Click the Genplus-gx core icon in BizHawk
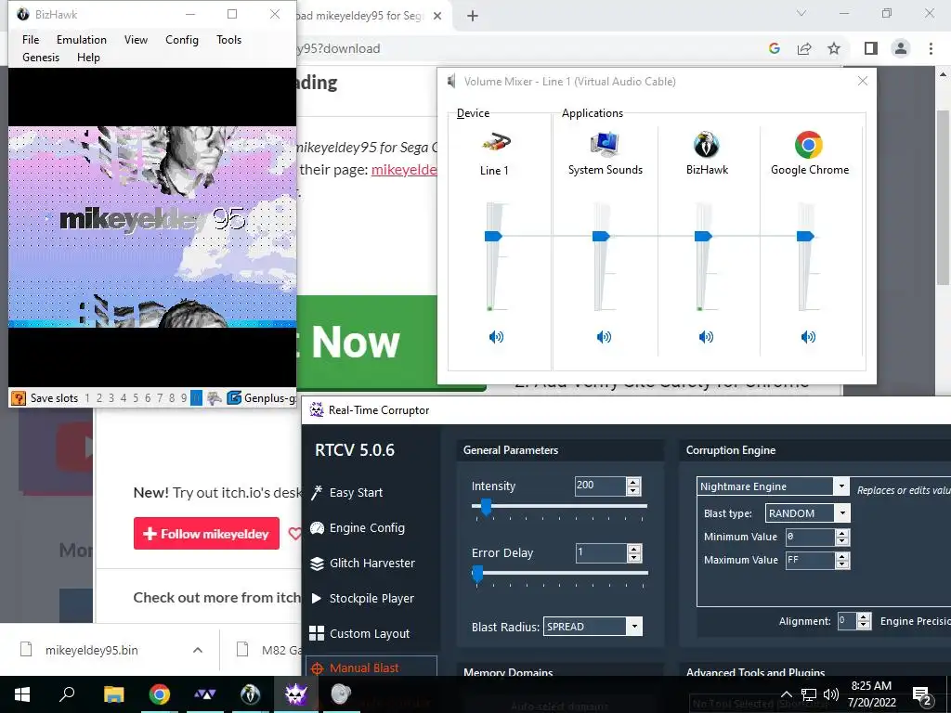 [x=234, y=398]
